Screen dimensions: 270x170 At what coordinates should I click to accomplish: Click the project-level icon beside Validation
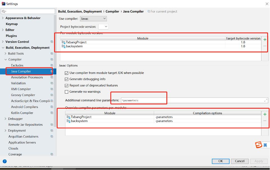(x=52, y=83)
